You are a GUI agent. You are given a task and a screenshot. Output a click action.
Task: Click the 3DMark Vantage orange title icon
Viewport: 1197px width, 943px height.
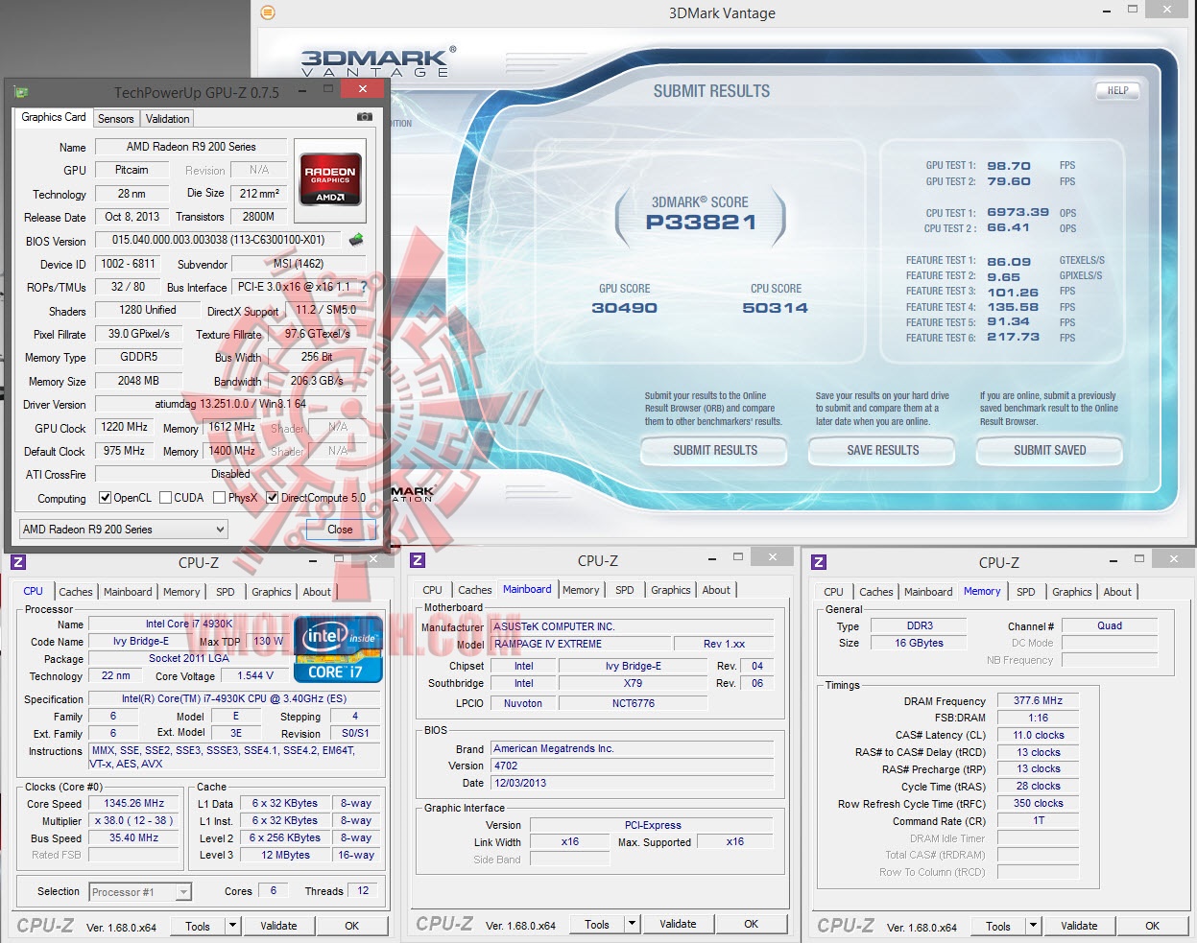(x=268, y=12)
